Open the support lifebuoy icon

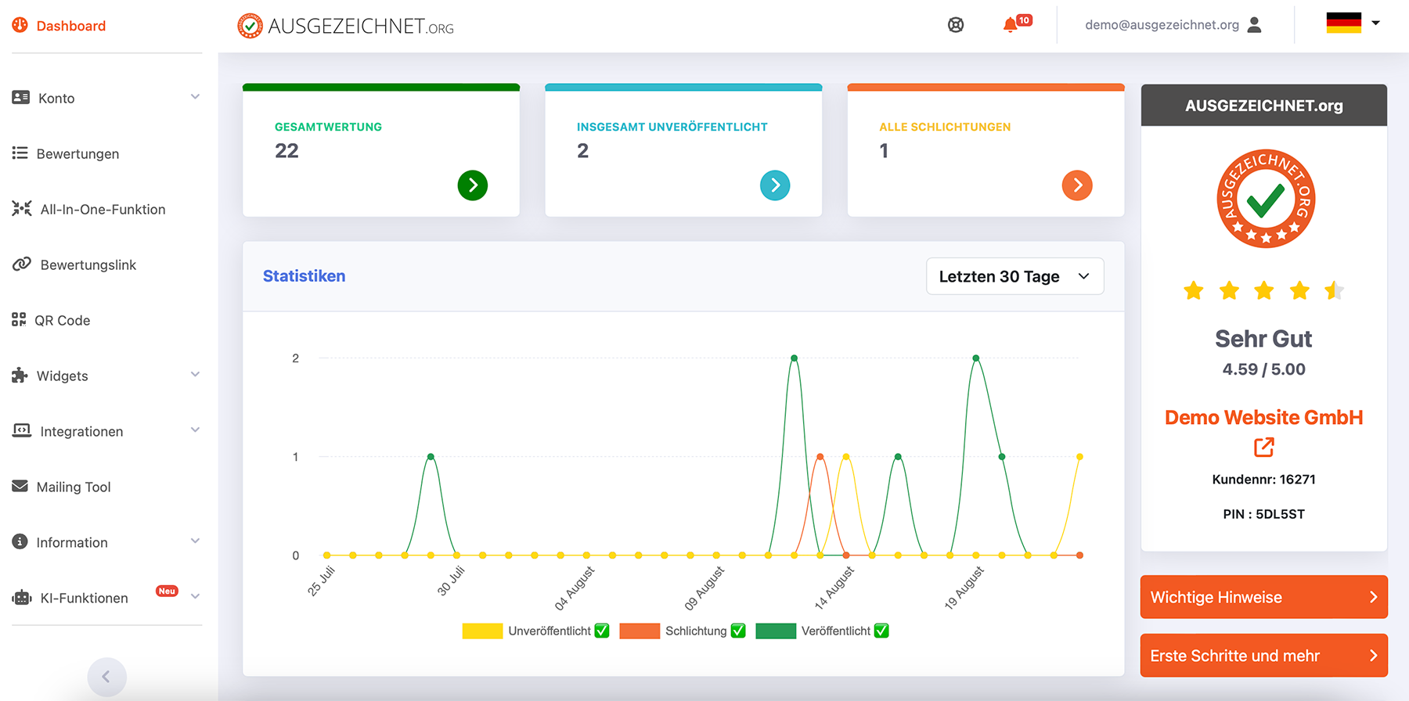tap(956, 25)
